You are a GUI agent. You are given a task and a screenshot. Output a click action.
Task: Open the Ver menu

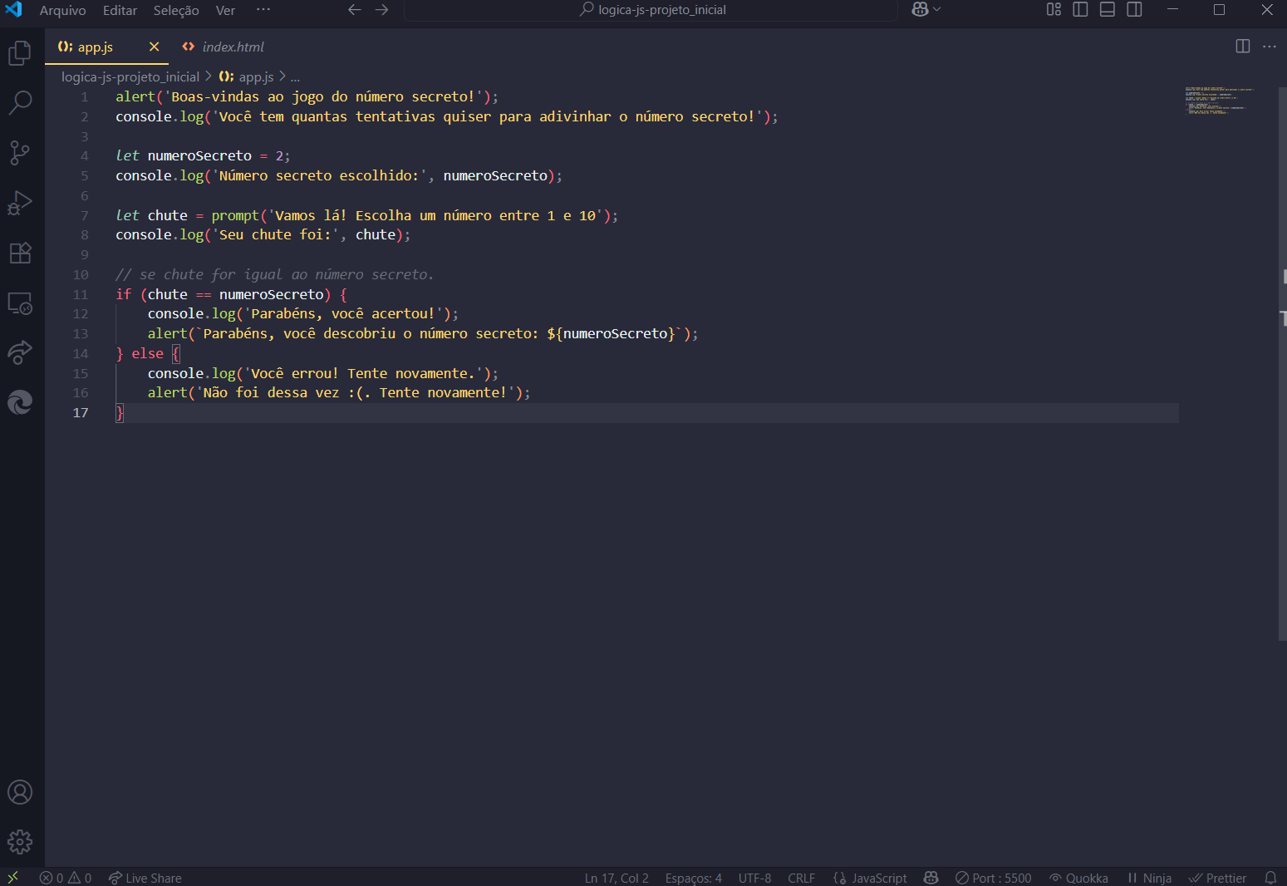pyautogui.click(x=225, y=11)
